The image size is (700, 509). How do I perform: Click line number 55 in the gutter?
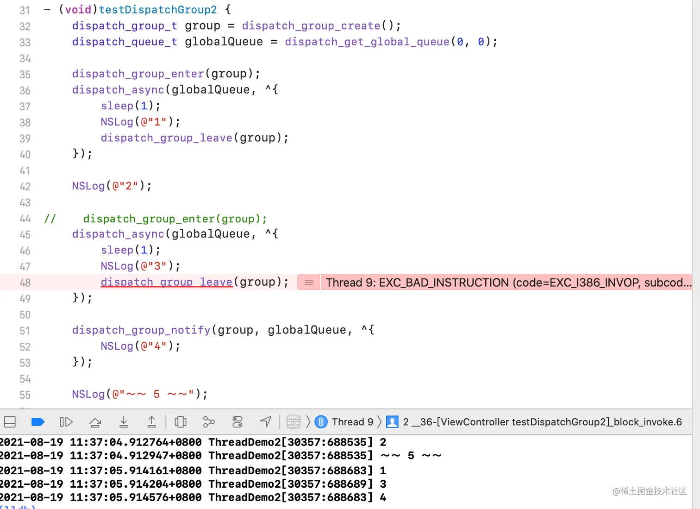tap(25, 395)
